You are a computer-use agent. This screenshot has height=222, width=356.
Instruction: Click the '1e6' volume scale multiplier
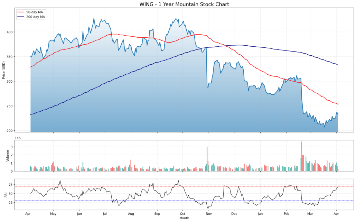click(x=18, y=138)
